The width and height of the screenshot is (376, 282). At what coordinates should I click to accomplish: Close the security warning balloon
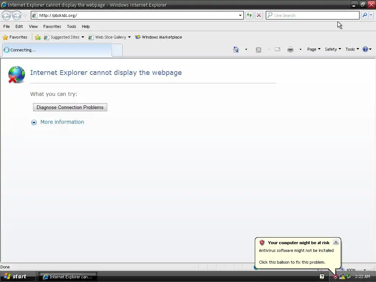coord(336,242)
